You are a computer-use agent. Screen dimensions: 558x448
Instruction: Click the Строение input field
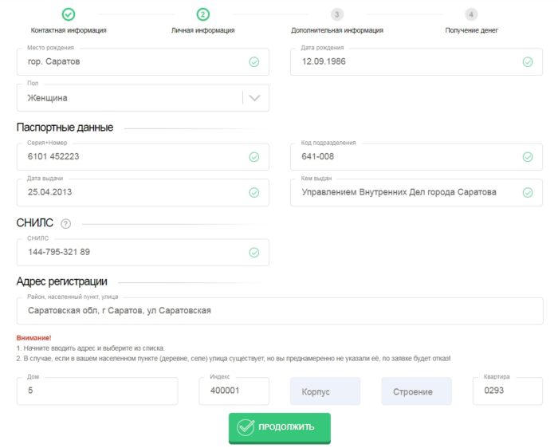pyautogui.click(x=416, y=391)
